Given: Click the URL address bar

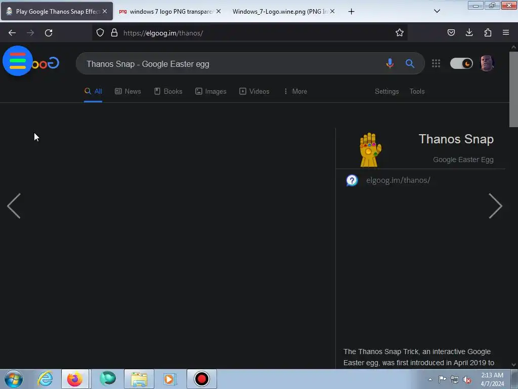Looking at the screenshot, I should (x=249, y=33).
